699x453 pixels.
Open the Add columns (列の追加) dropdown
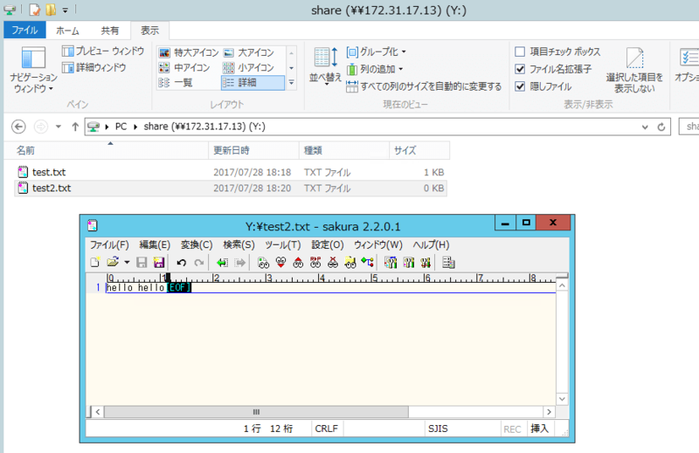[375, 69]
